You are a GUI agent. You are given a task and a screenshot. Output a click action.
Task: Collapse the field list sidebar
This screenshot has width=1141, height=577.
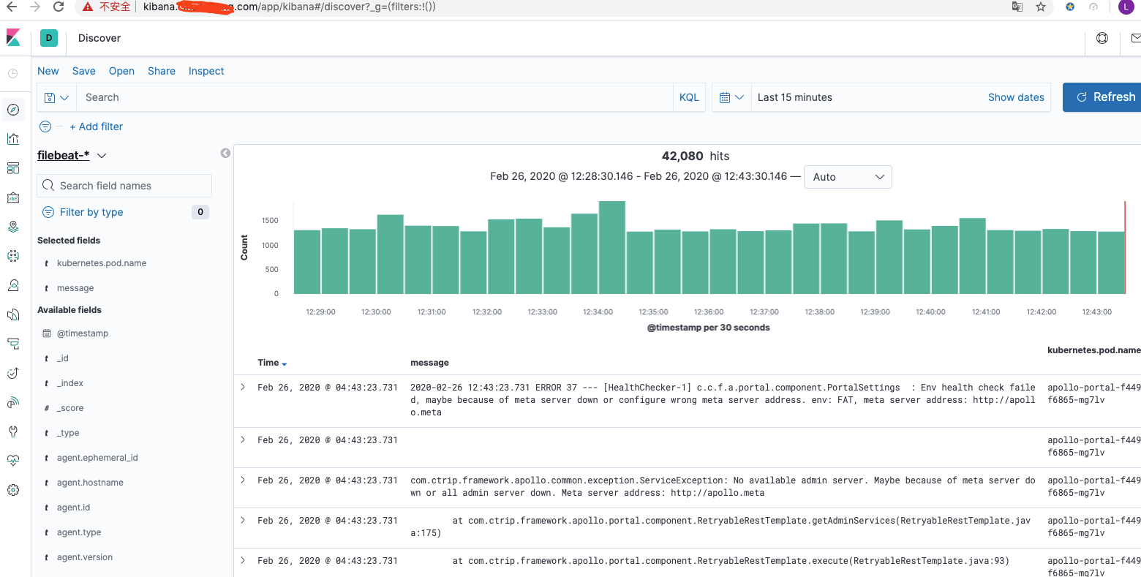click(x=225, y=153)
